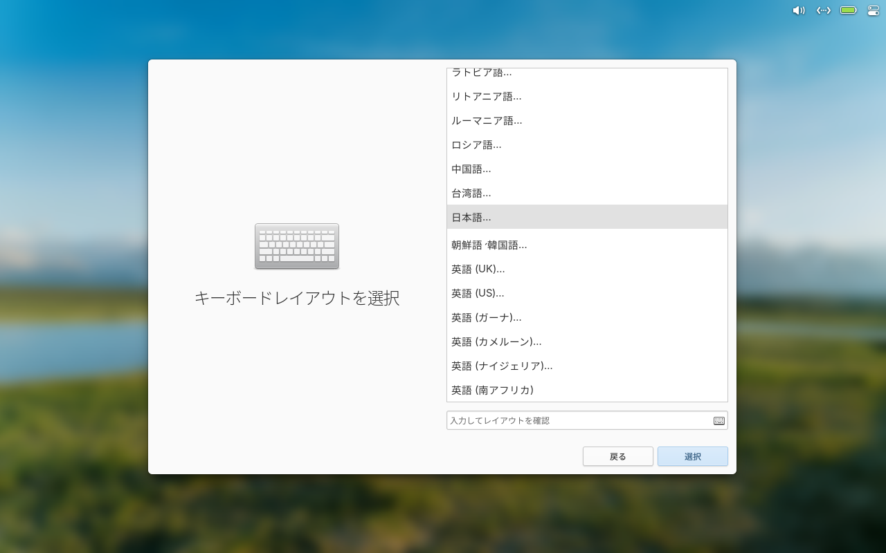This screenshot has height=553, width=886.
Task: Pick ロシア語... in the list
Action: 587,144
